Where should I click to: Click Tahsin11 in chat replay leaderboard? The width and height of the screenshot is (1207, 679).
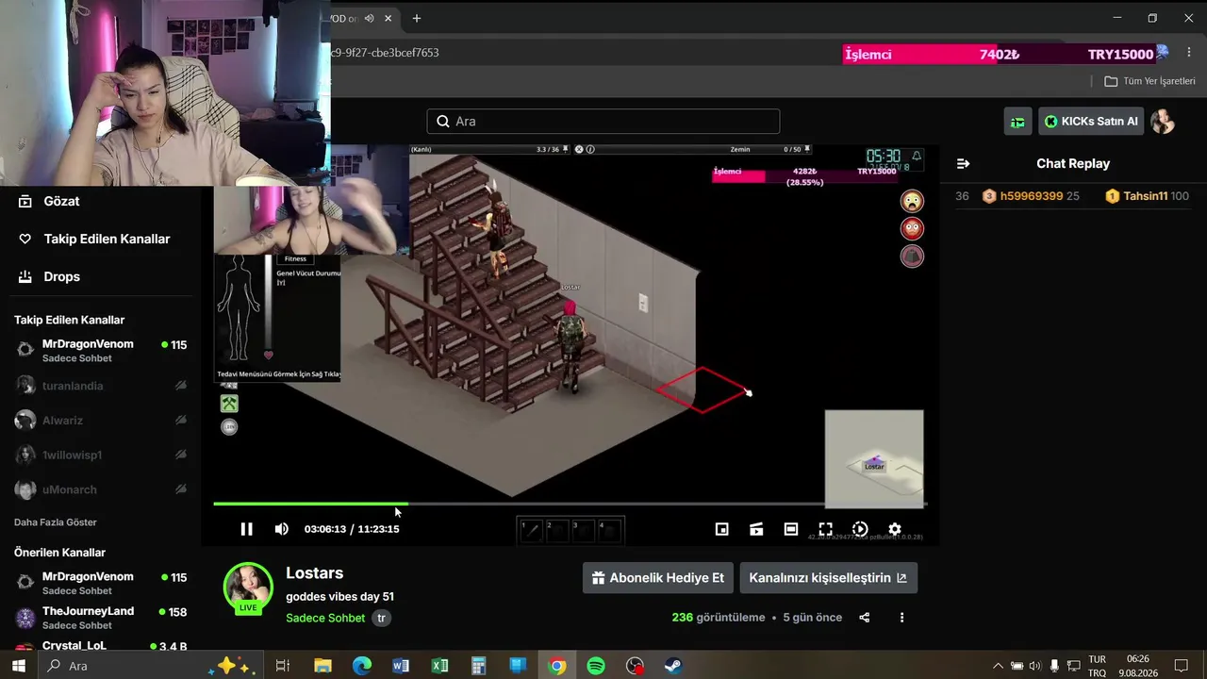[x=1147, y=196]
